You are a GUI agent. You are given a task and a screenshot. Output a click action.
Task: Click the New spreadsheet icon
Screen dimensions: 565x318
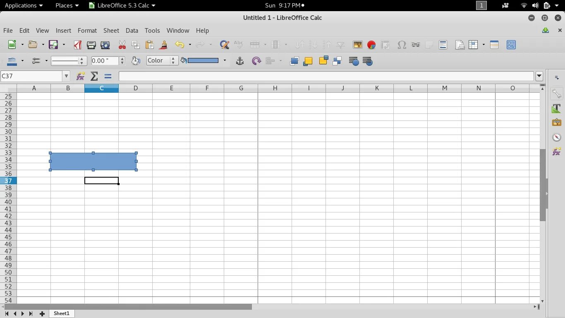tap(12, 45)
